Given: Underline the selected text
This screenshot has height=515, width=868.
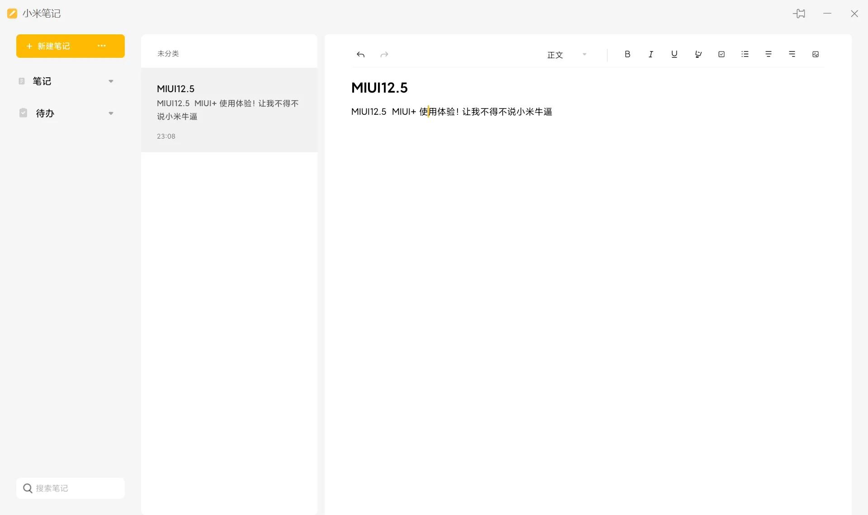Looking at the screenshot, I should [674, 54].
